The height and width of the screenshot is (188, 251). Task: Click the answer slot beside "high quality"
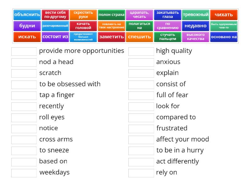coord(141,50)
